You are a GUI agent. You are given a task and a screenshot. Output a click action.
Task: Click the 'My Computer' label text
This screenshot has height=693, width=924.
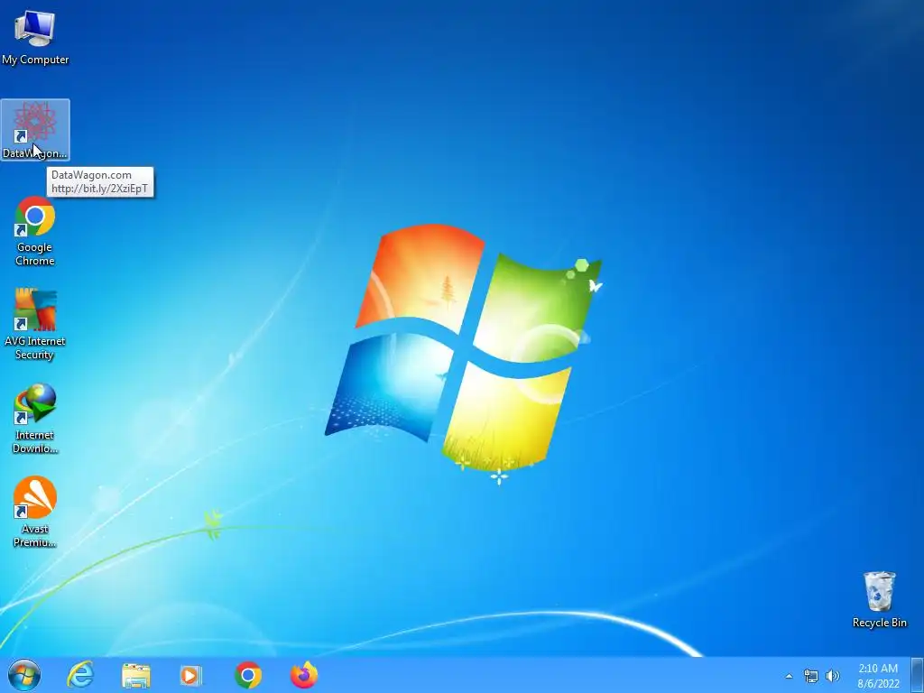[35, 60]
